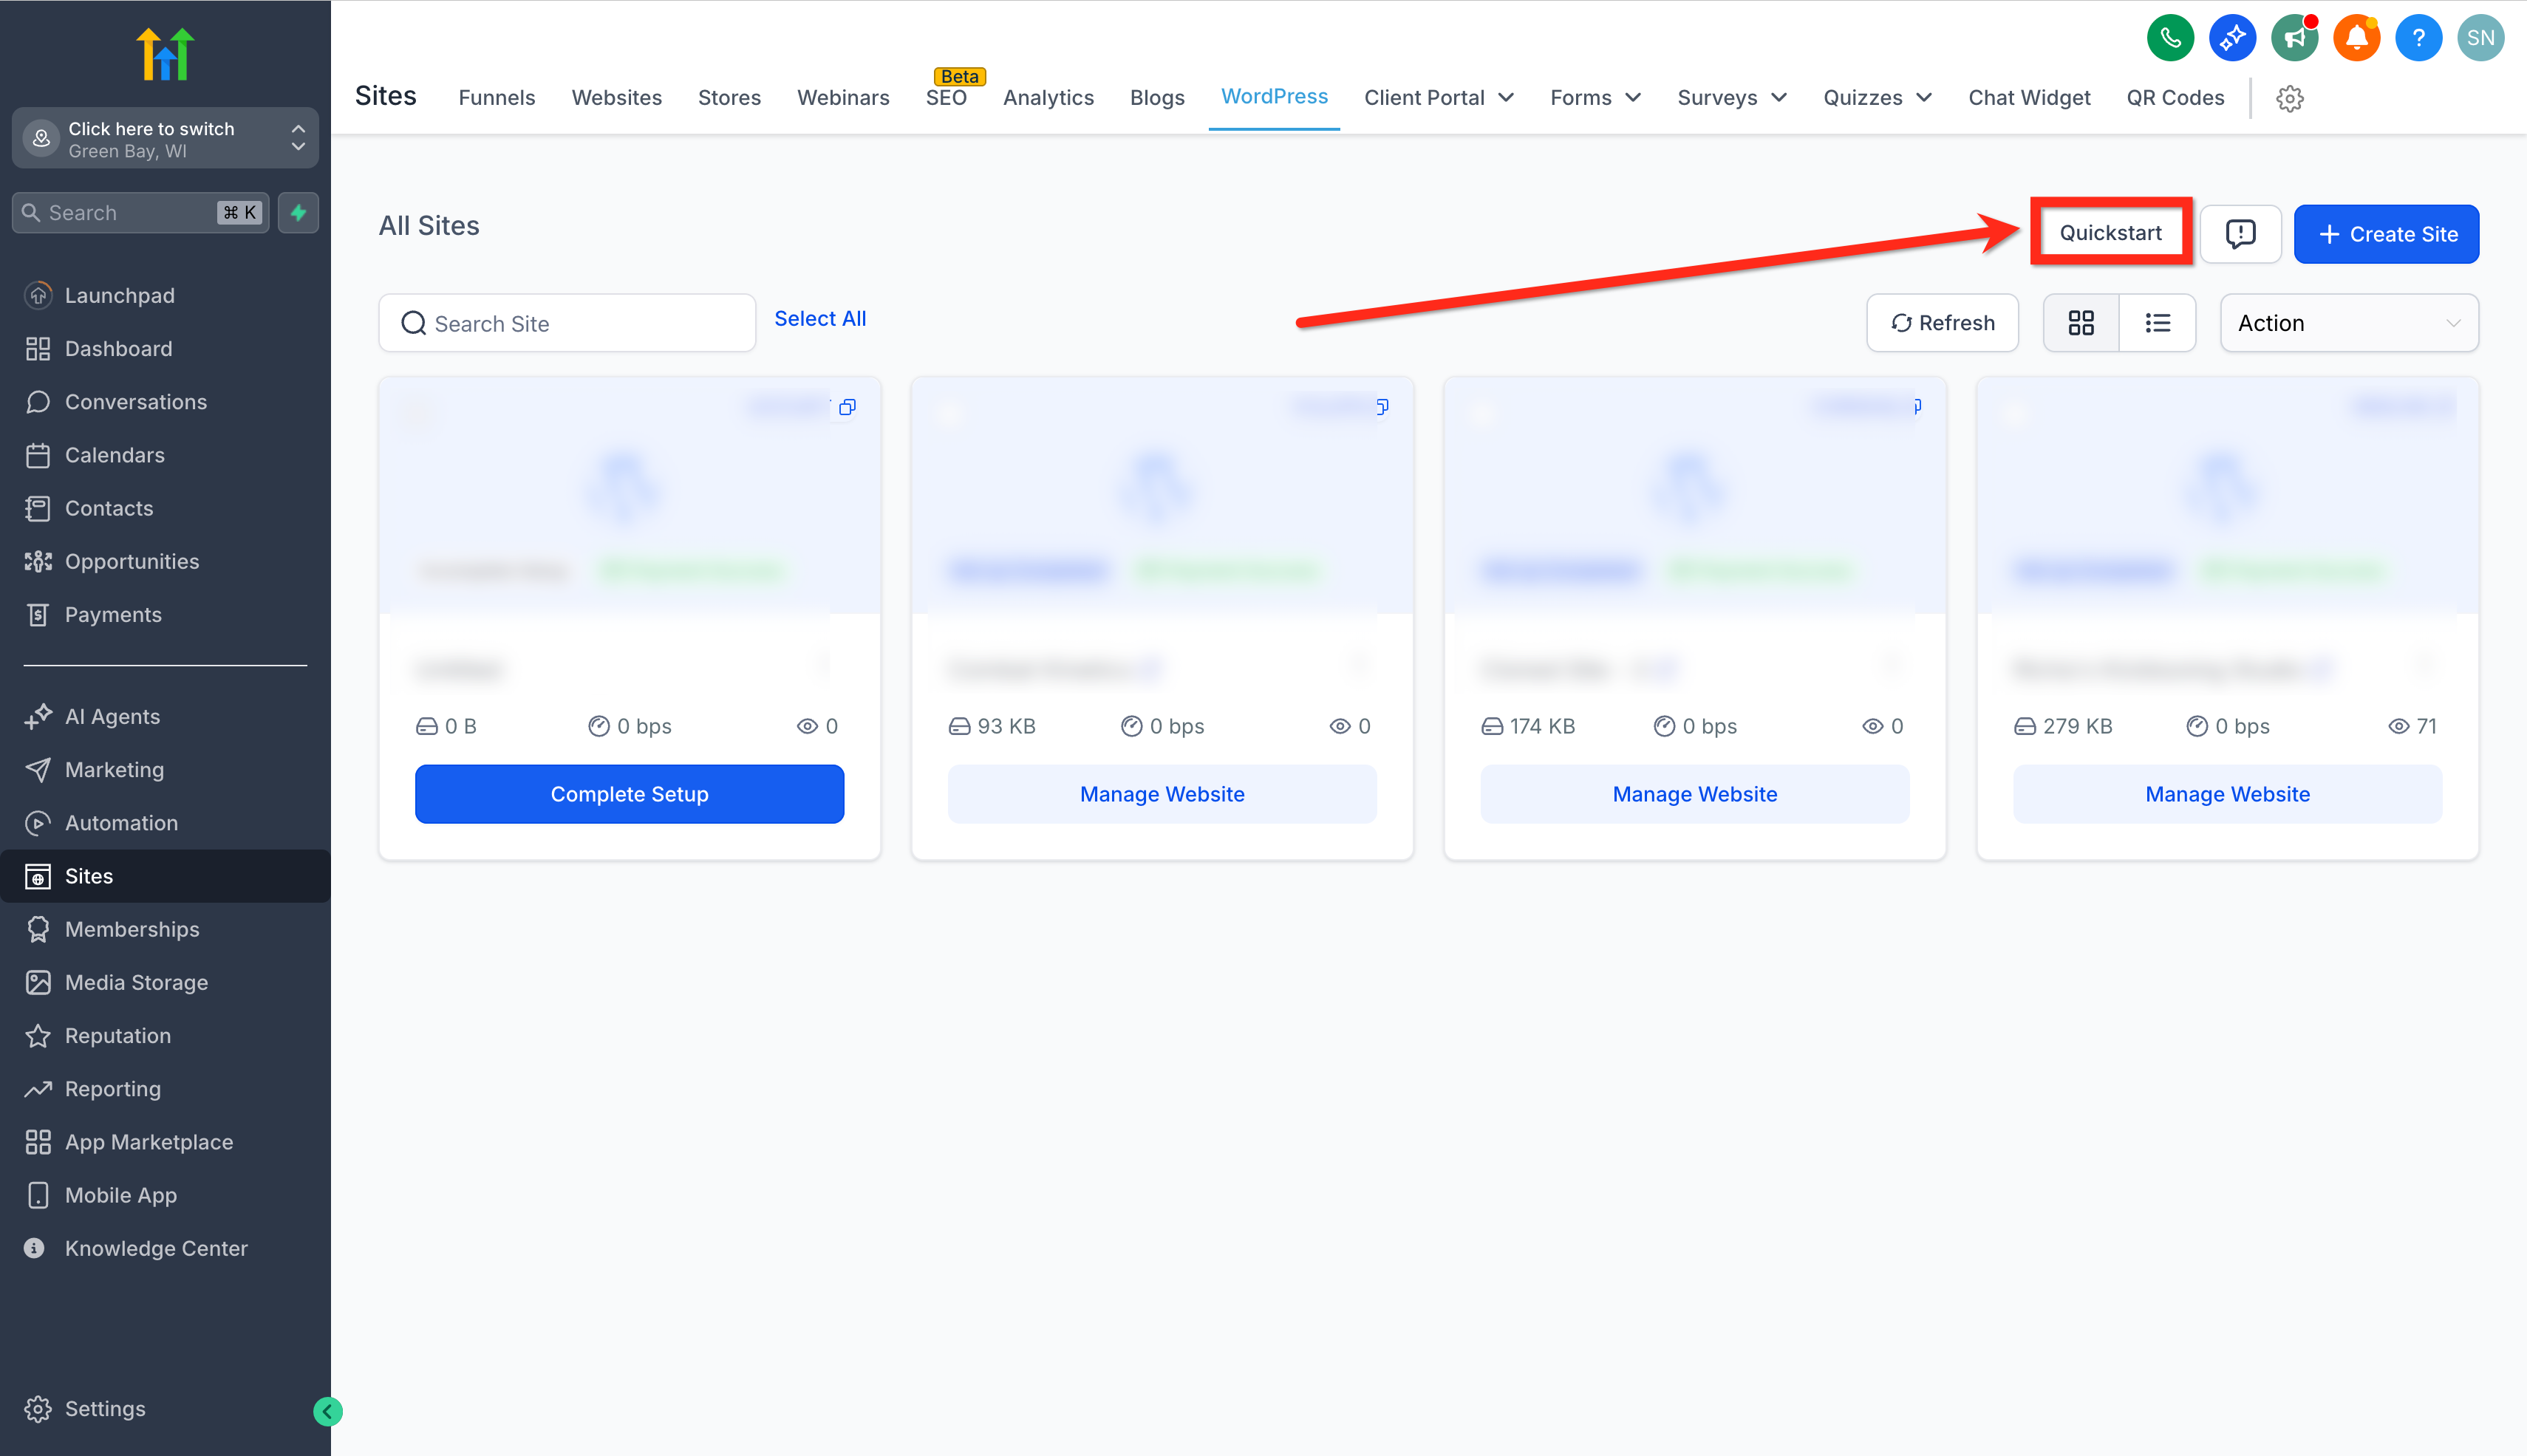This screenshot has height=1456, width=2527.
Task: Click the orange notification bell icon
Action: click(2356, 39)
